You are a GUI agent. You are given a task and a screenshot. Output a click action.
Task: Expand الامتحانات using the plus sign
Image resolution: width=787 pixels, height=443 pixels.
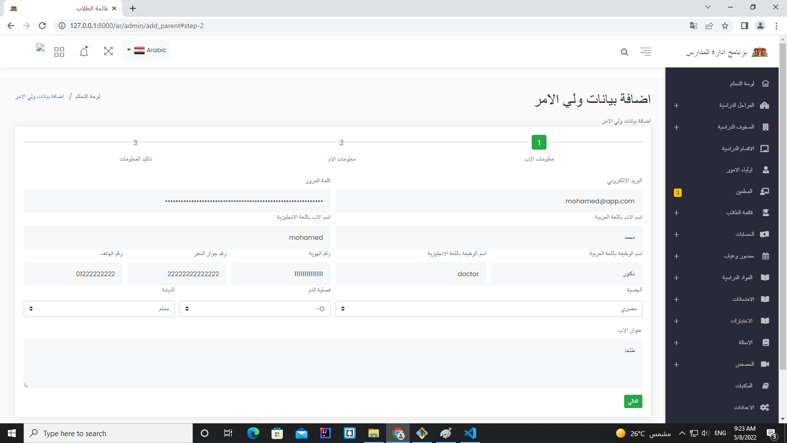tap(677, 299)
